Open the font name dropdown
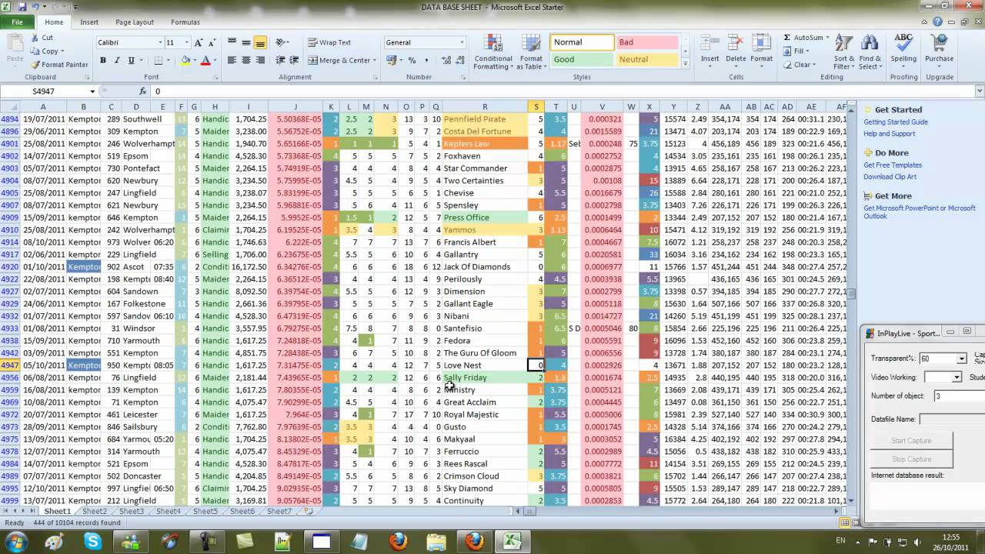 click(160, 43)
